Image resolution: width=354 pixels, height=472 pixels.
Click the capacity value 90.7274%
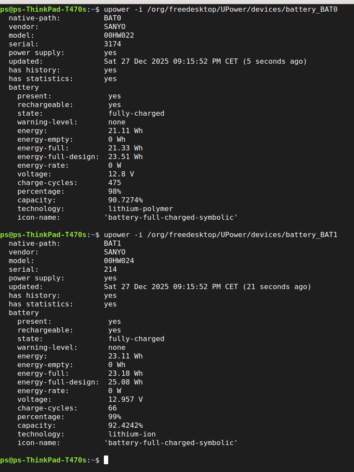tap(125, 200)
